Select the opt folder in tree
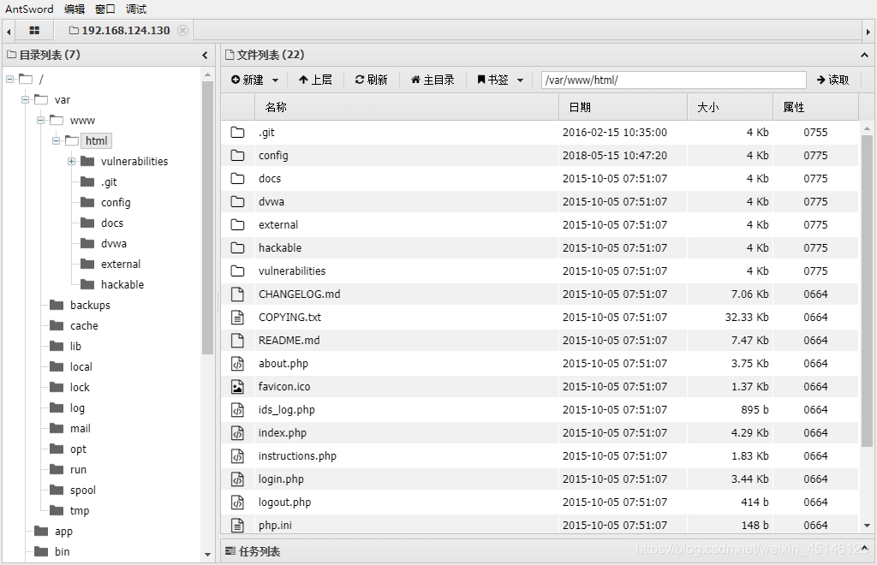 [x=78, y=449]
